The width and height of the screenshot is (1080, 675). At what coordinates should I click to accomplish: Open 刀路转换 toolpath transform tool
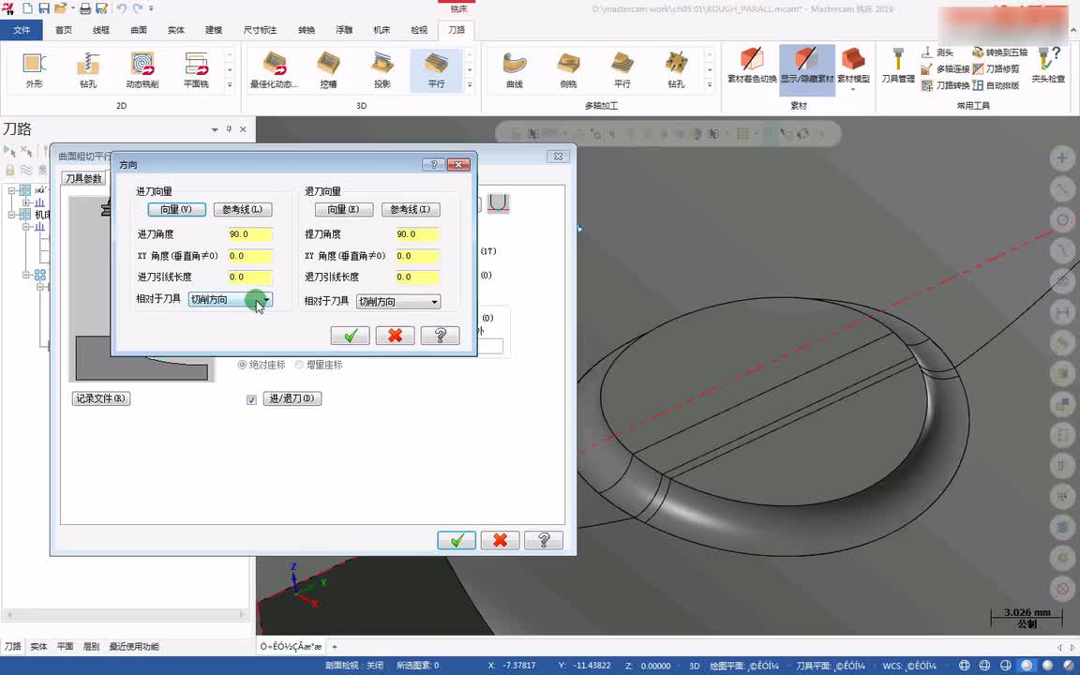(945, 85)
